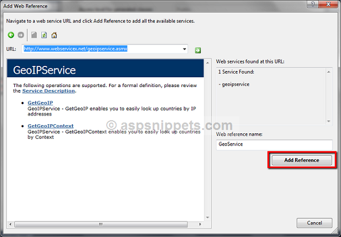Click the browser pane scroll-down arrow

207,218
